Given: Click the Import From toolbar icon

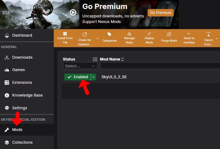Looking at the screenshot, I should click(209, 34).
